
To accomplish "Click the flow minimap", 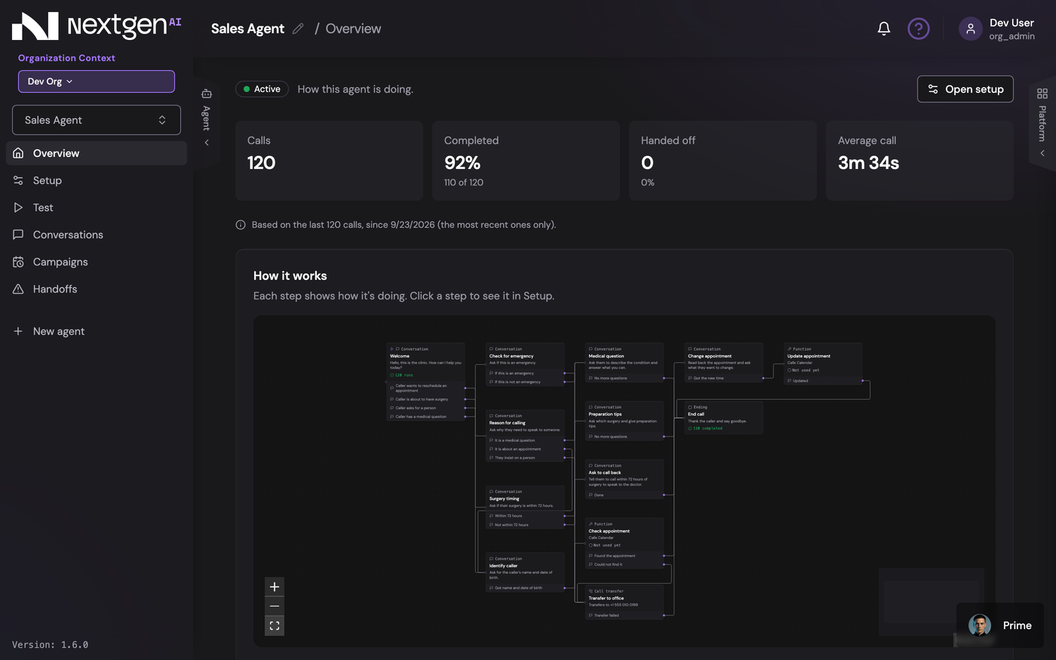I will point(932,601).
